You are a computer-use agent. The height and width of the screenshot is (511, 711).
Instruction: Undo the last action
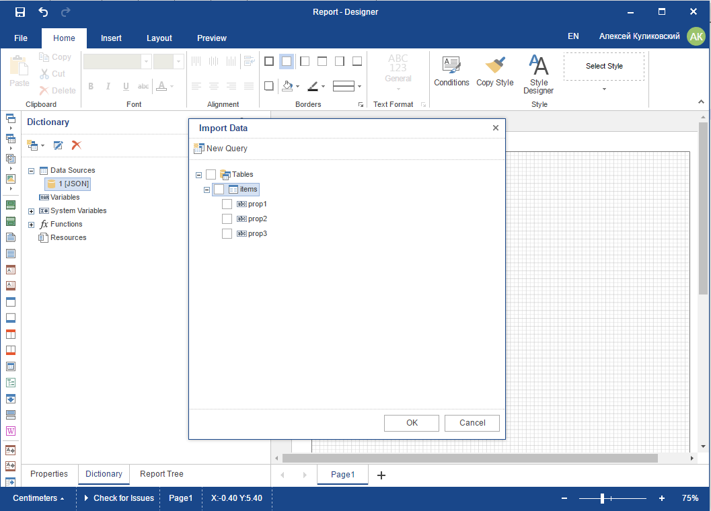[43, 12]
